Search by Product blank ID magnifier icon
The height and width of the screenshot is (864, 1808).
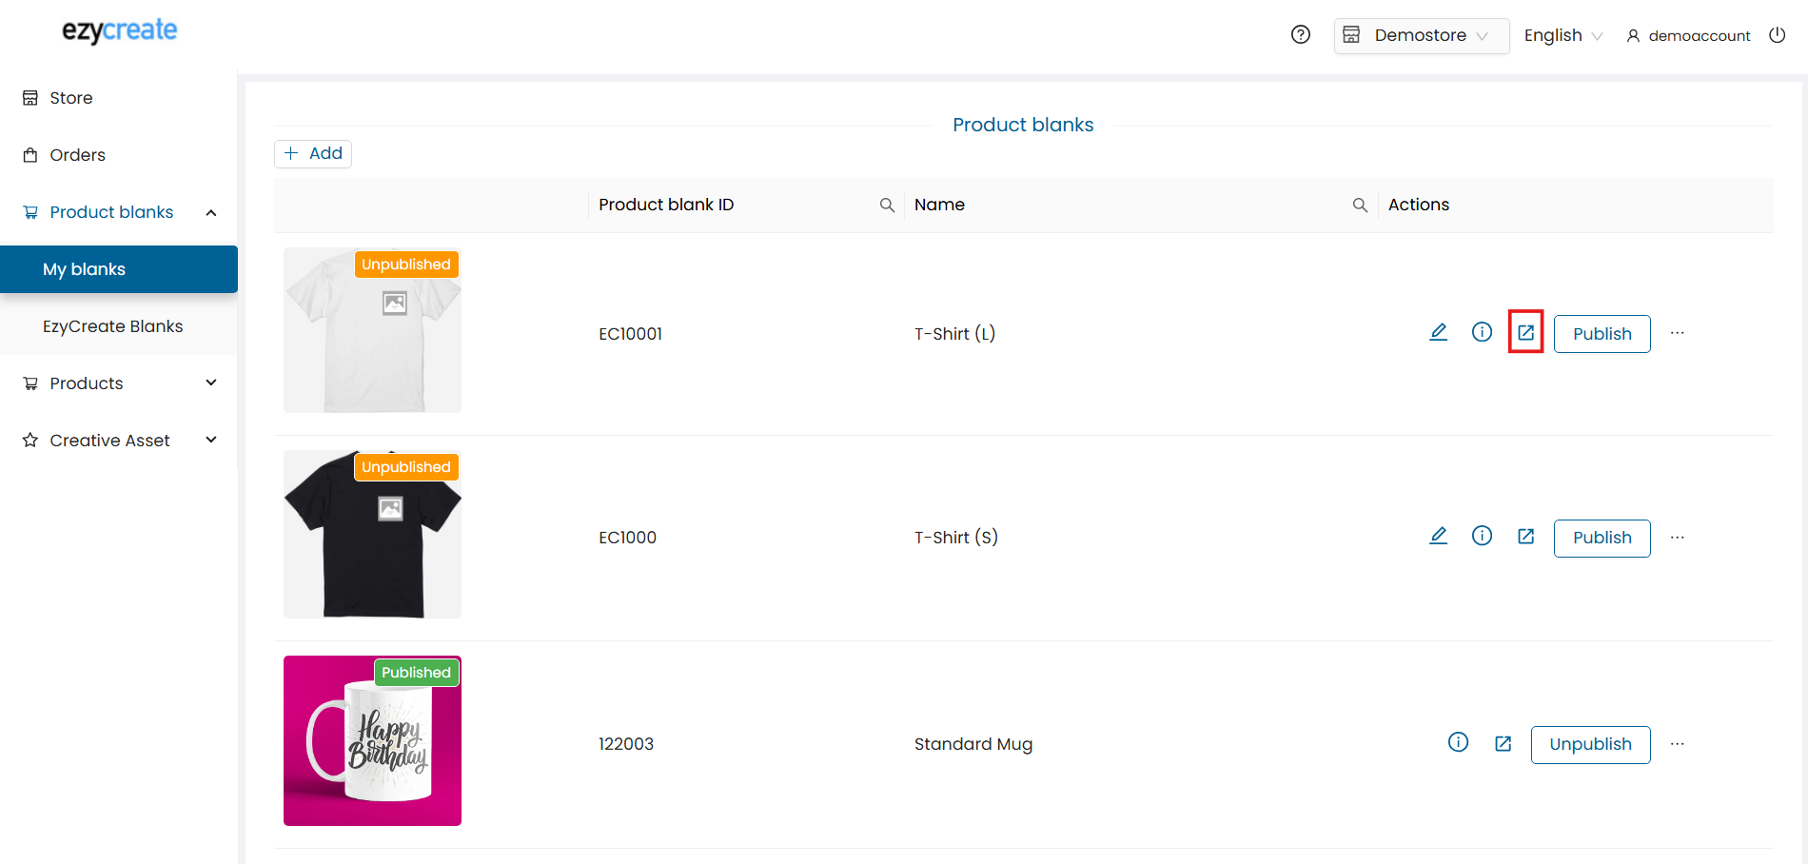coord(887,206)
